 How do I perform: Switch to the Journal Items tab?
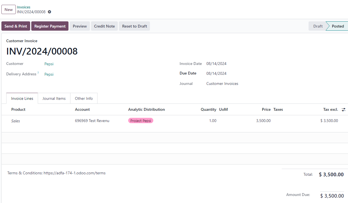(x=54, y=98)
